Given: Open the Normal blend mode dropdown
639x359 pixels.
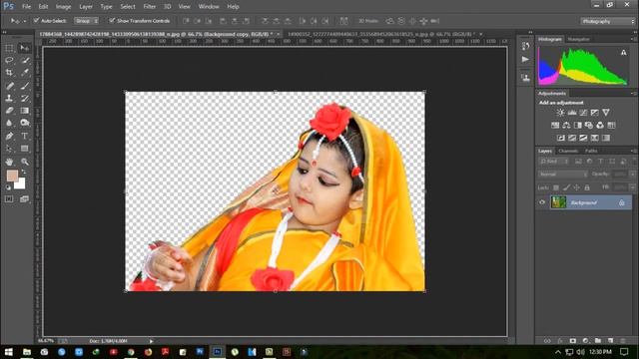Looking at the screenshot, I should pos(562,175).
